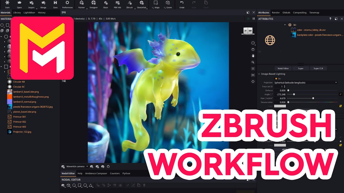Undo the last action
The width and height of the screenshot is (344, 193).
coord(182,3)
